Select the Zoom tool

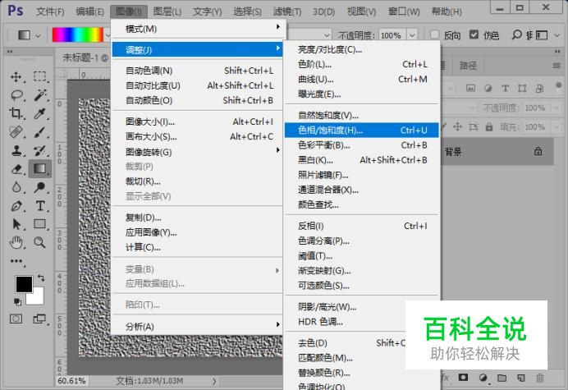click(40, 242)
